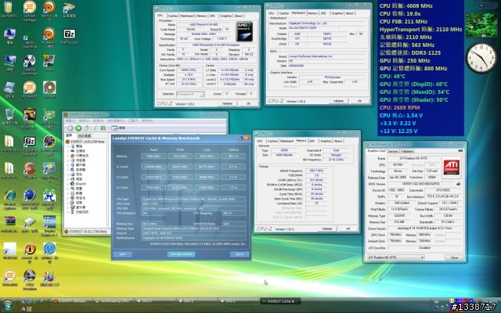The height and width of the screenshot is (313, 501).
Task: Click Validate in CPU-Z Memory window
Action: point(327,229)
